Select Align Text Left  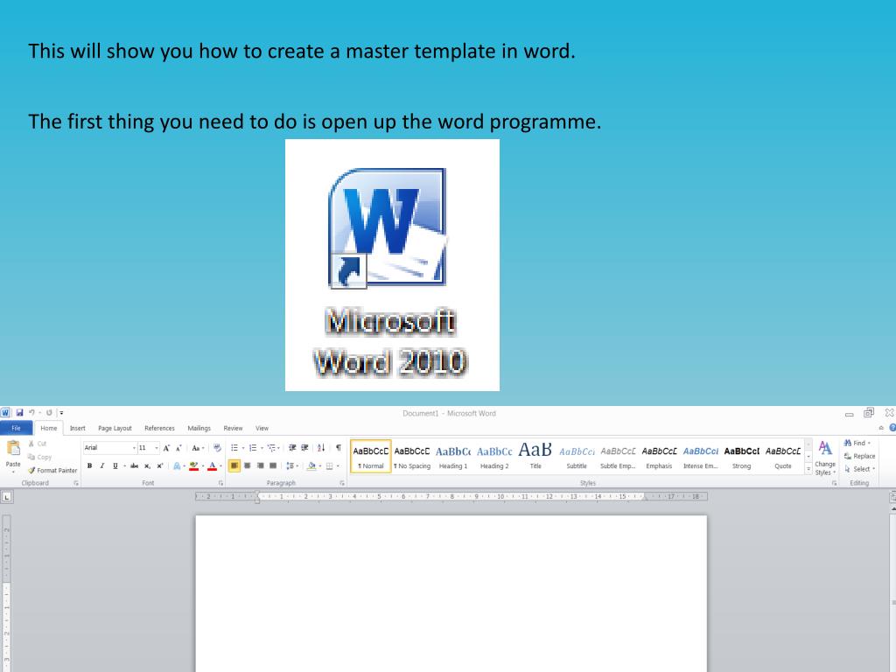pos(234,465)
